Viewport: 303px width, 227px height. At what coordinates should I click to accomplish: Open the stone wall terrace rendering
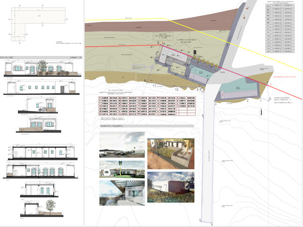click(171, 154)
